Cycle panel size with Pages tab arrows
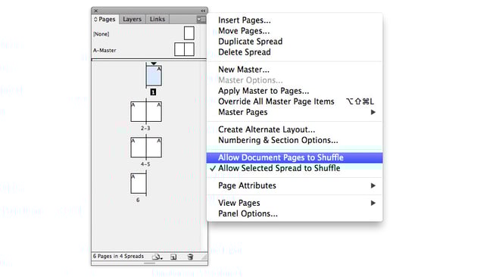 tap(95, 20)
